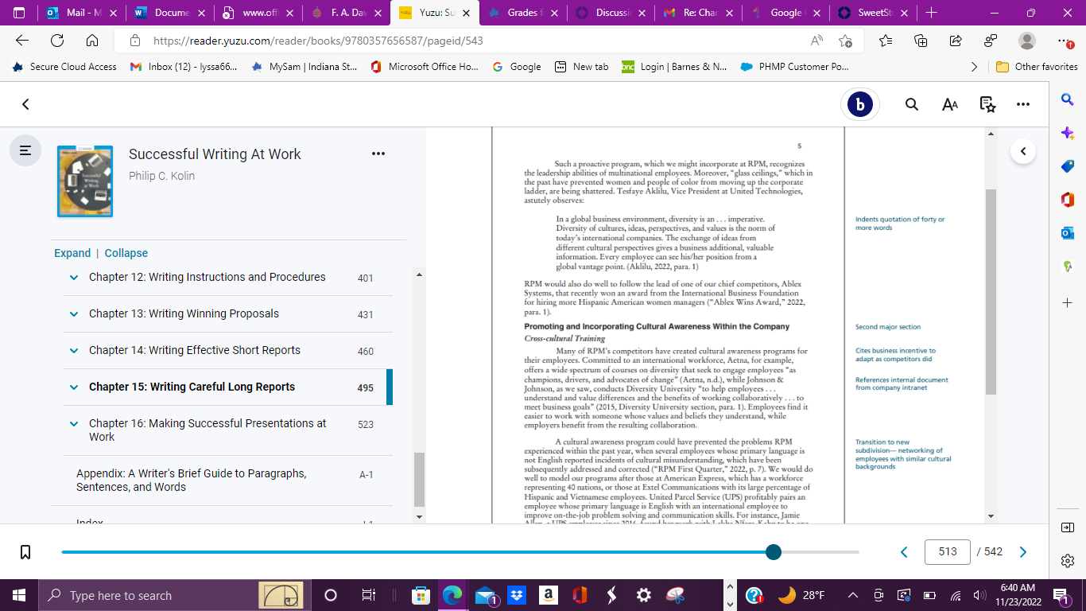Refresh the page in Edge
This screenshot has height=611, width=1086.
click(57, 41)
